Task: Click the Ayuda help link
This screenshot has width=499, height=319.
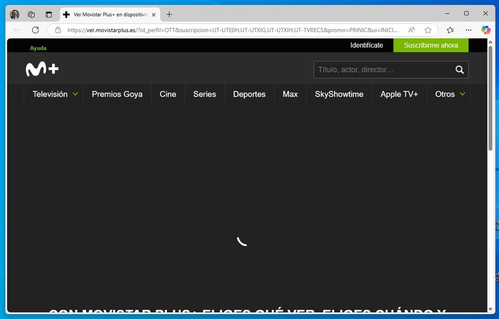Action: 38,48
